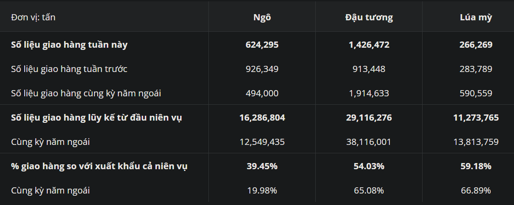514x205 pixels.
Task: Click the soybean value 1,426,472
Action: pyautogui.click(x=369, y=45)
